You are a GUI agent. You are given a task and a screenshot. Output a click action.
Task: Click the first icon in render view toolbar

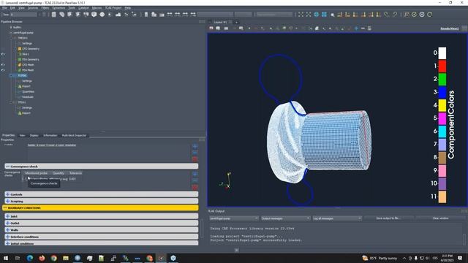tap(211, 28)
